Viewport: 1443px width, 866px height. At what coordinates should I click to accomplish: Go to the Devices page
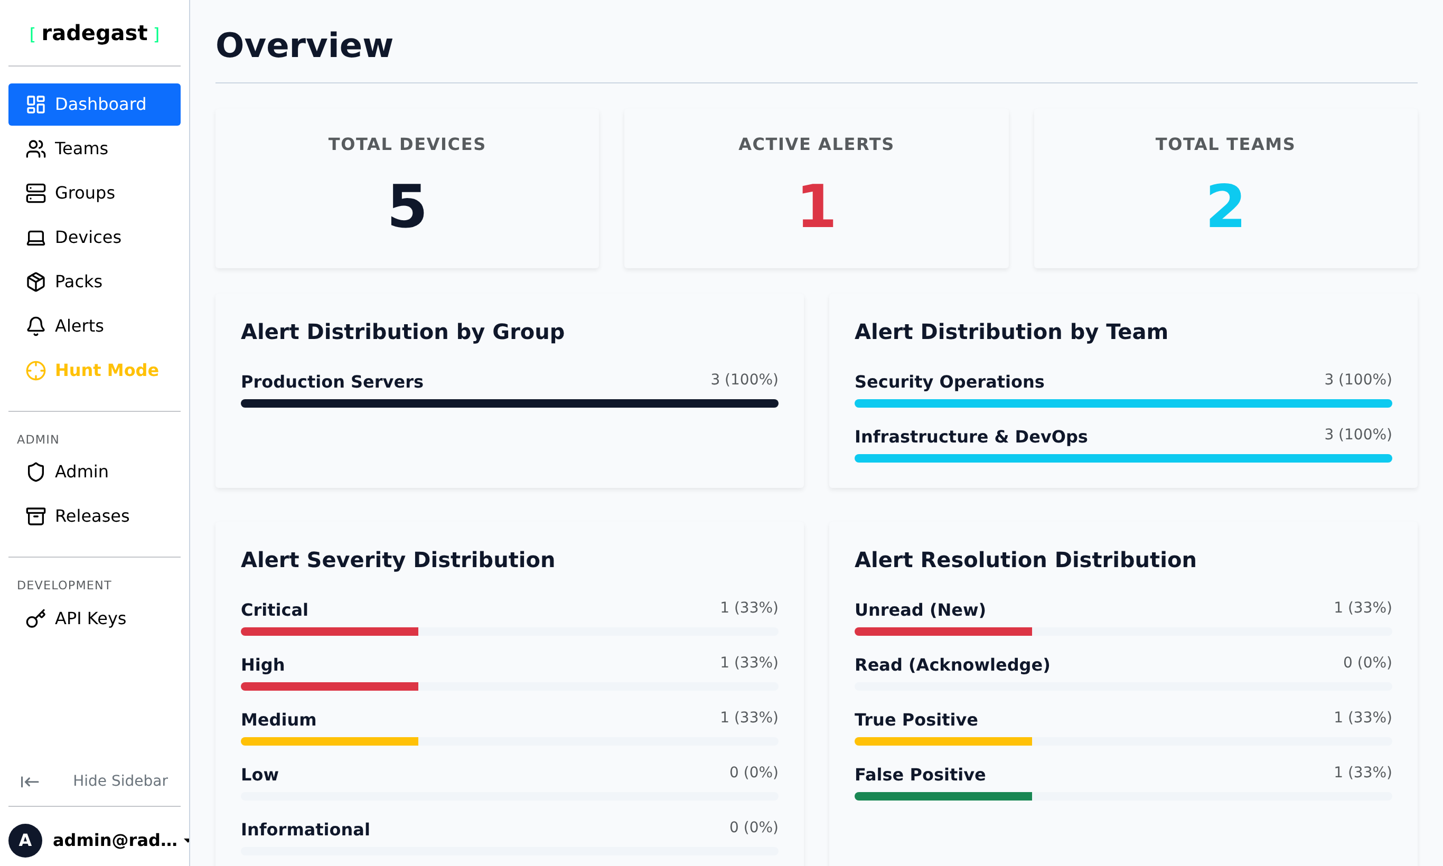[x=95, y=238]
